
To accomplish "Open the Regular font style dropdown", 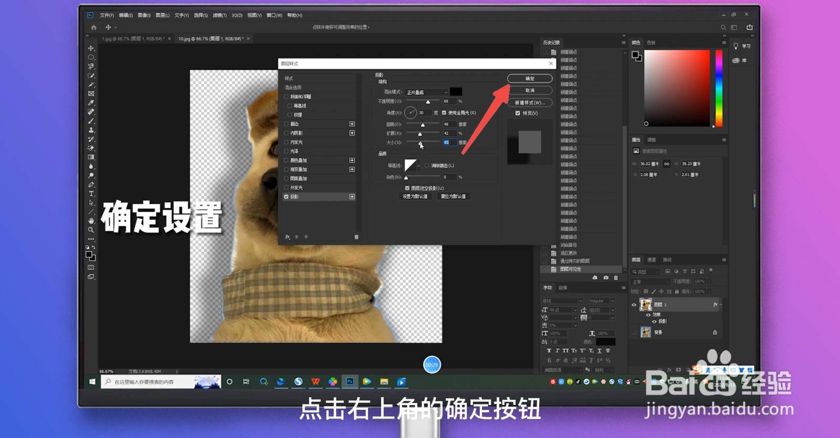I will [x=601, y=301].
